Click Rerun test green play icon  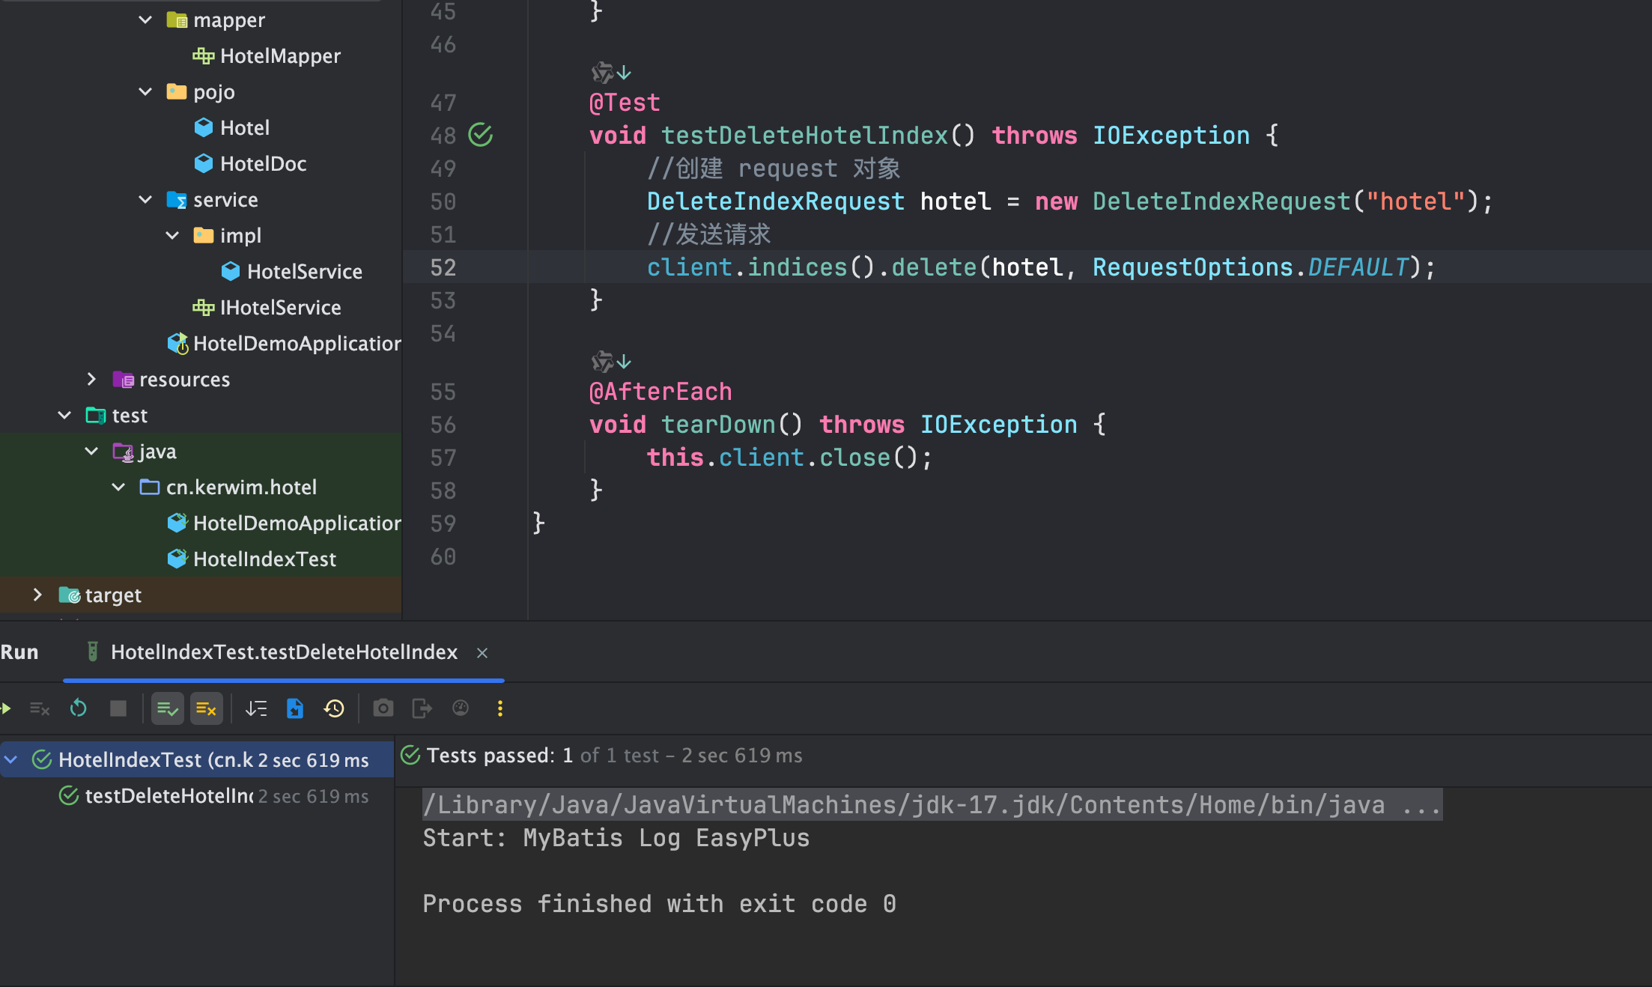point(6,708)
